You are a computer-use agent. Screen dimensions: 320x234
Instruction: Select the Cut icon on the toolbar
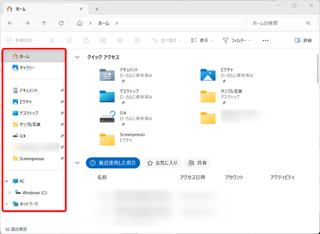click(52, 40)
